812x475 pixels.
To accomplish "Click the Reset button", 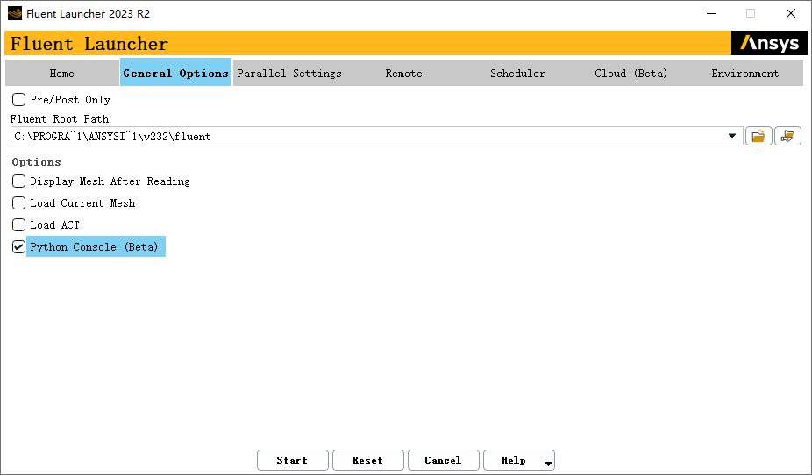I will point(368,460).
